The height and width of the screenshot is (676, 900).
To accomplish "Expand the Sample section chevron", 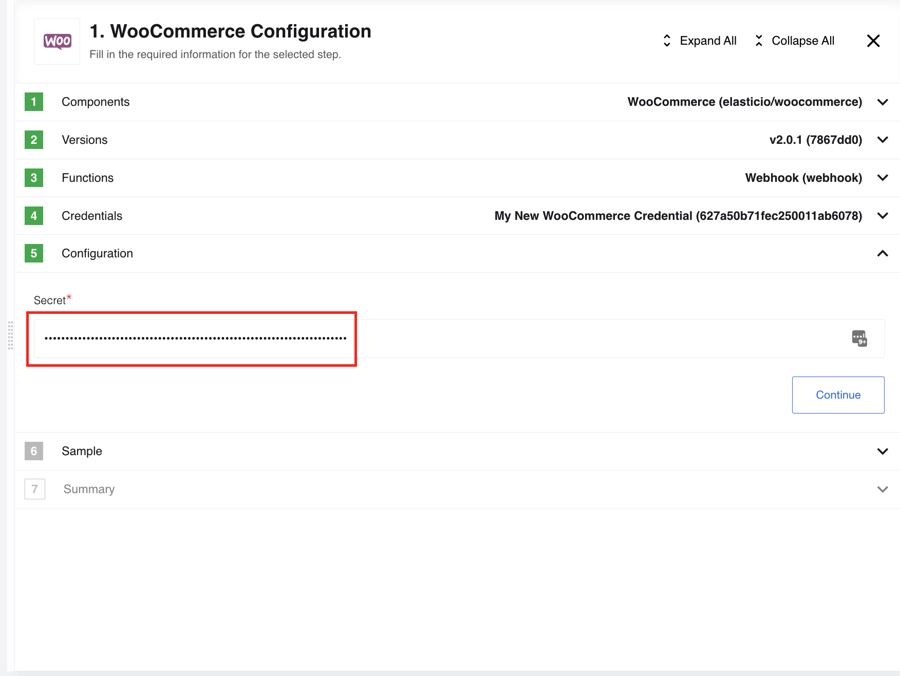I will [x=883, y=451].
